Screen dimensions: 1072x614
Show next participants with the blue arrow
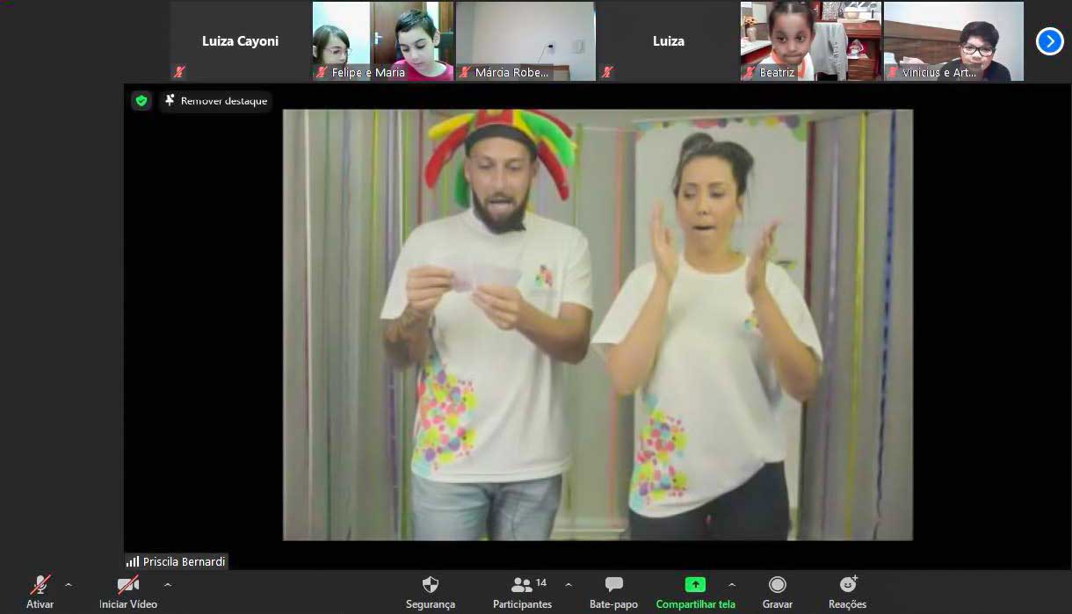pos(1049,41)
